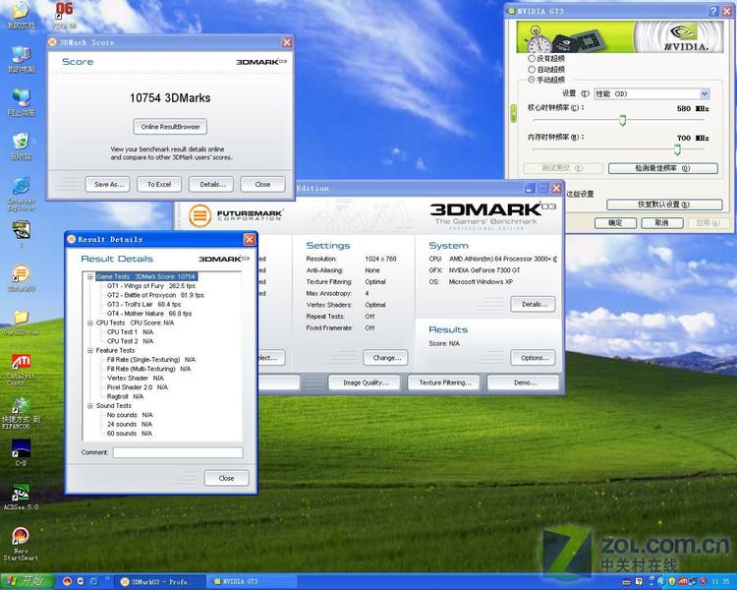Screen dimensions: 737x590
Task: Open Details in Score window
Action: pos(211,185)
